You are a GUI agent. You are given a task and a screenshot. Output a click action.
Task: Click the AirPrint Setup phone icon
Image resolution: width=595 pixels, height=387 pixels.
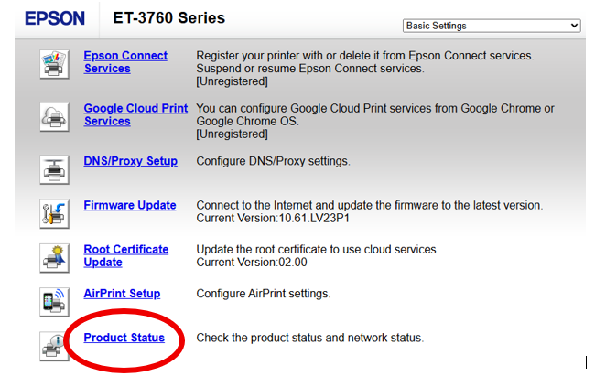55,301
